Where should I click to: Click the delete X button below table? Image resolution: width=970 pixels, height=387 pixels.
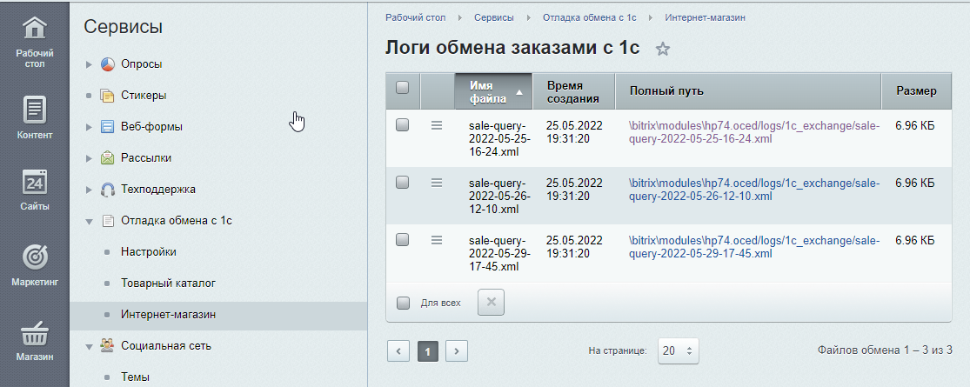coord(491,303)
